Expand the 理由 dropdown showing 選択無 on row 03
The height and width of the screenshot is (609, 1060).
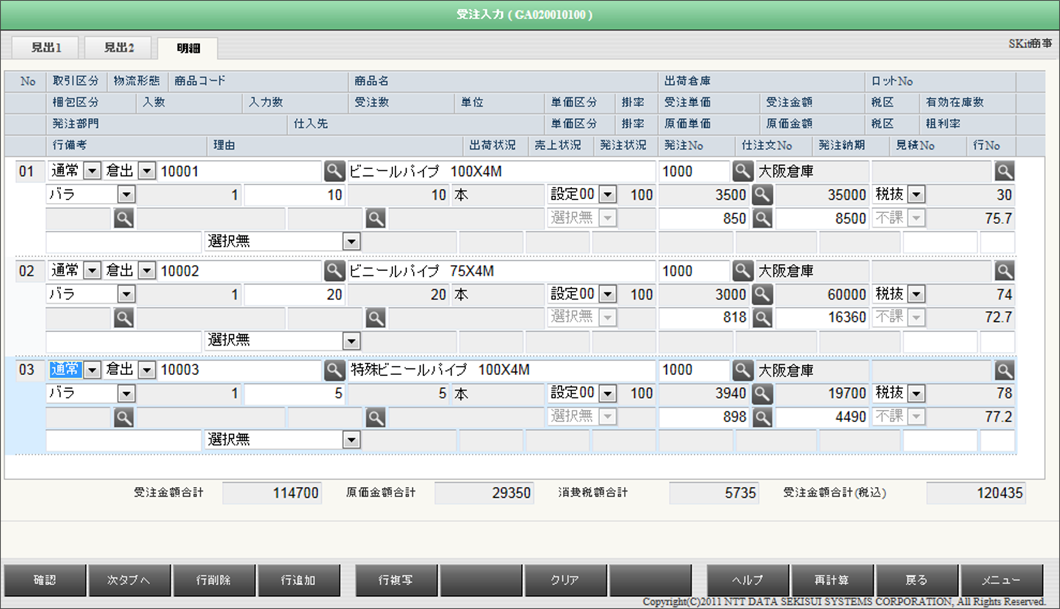click(x=351, y=439)
